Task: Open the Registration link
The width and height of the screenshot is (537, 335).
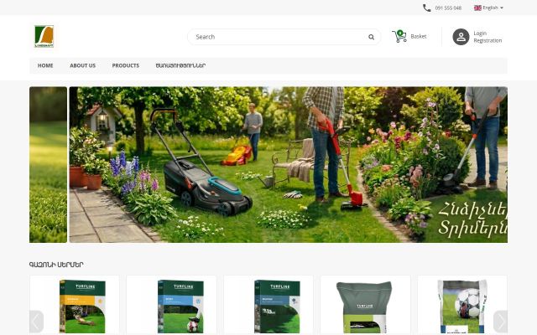Action: pos(487,40)
